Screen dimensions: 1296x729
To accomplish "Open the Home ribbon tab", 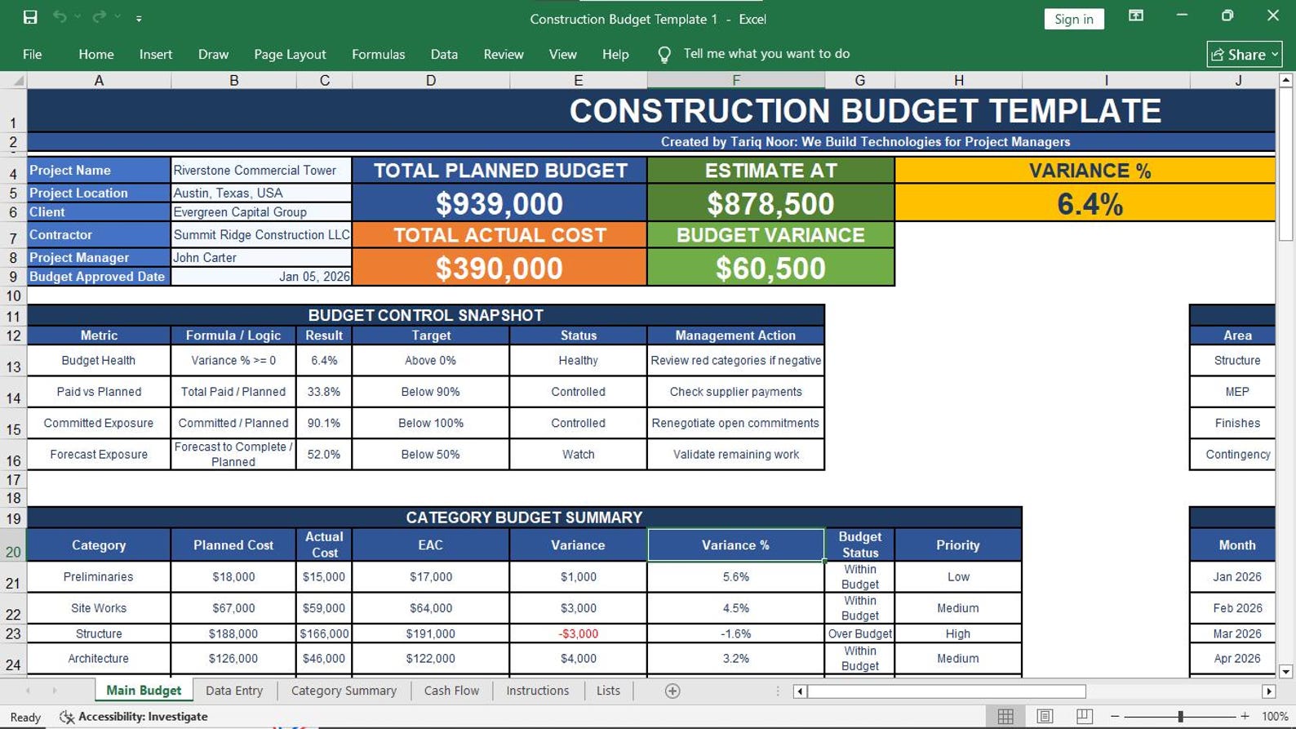I will pyautogui.click(x=96, y=54).
